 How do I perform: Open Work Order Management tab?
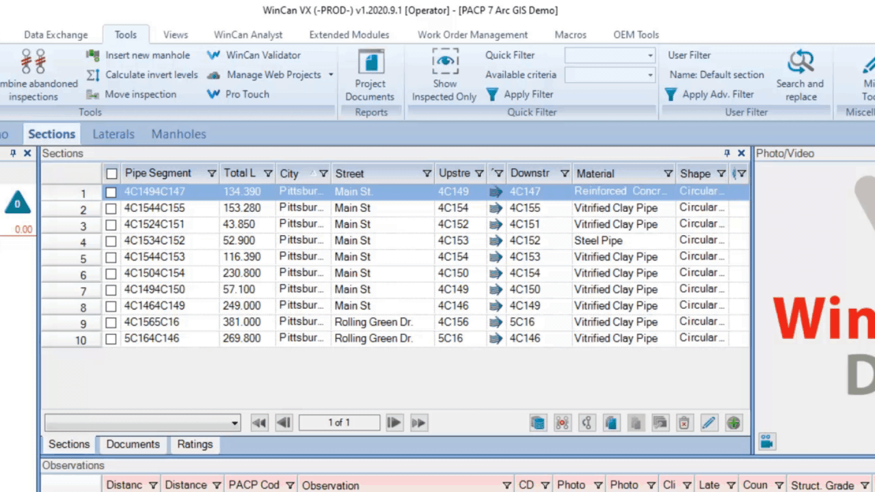[473, 35]
